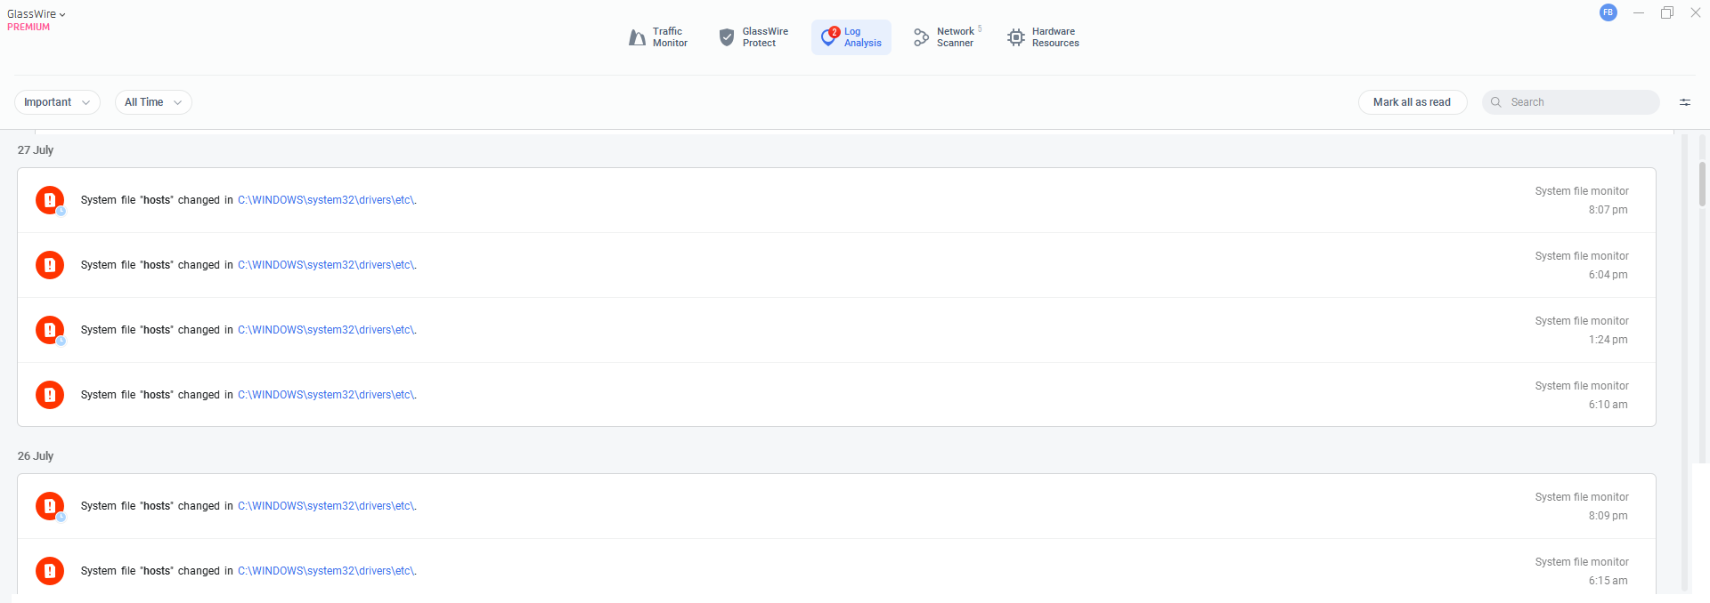Focus the Search input field

[x=1571, y=102]
